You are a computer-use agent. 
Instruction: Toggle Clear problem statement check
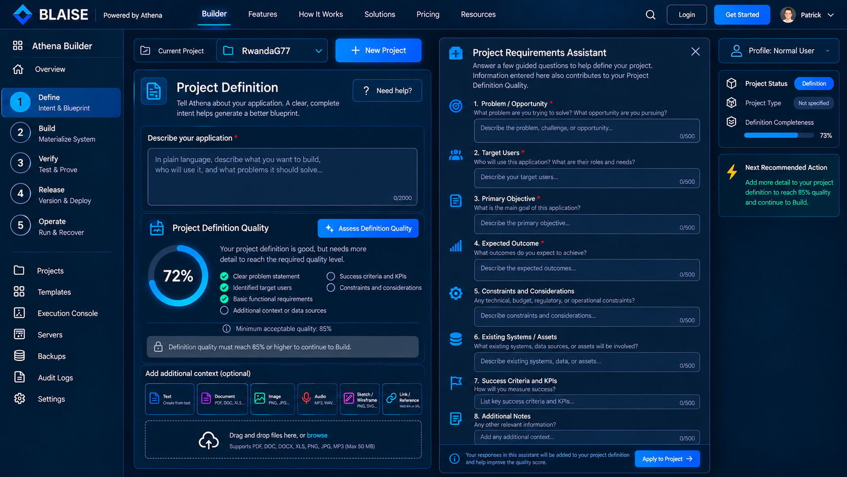224,276
